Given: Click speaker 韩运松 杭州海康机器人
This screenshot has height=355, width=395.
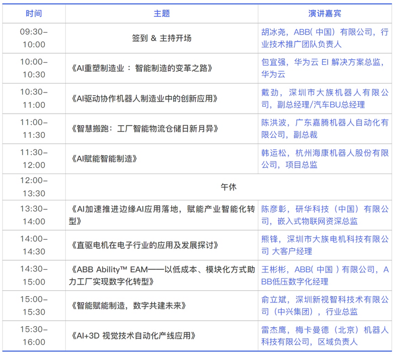Looking at the screenshot, I should pos(325,159).
